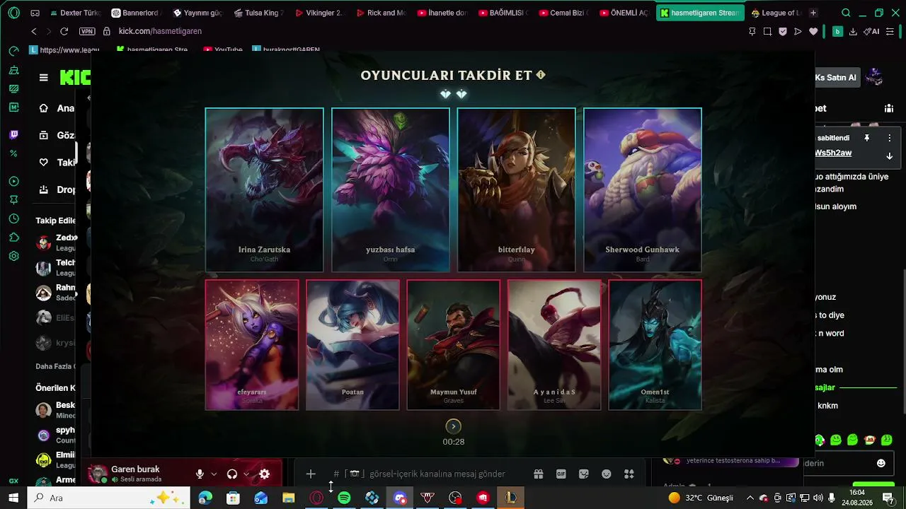The height and width of the screenshot is (509, 906).
Task: Open the browser easy setup sliders icon
Action: click(x=891, y=31)
